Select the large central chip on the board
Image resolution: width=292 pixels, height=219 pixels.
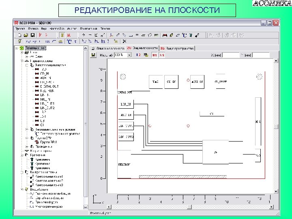point(216,152)
